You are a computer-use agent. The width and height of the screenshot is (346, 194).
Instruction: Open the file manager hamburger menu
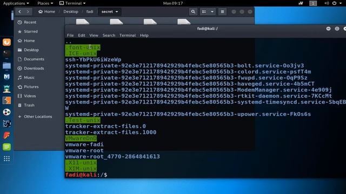tap(222, 12)
